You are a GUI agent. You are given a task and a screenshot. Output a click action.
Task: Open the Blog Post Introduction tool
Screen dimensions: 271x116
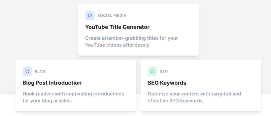52,83
